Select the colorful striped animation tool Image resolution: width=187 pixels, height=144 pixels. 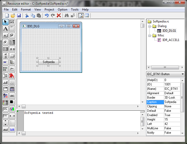(x=12, y=109)
